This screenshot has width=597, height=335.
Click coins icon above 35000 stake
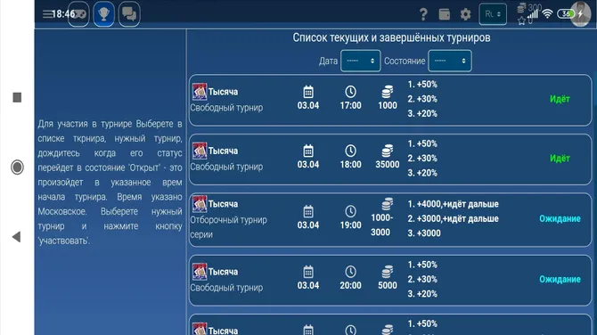coord(388,151)
